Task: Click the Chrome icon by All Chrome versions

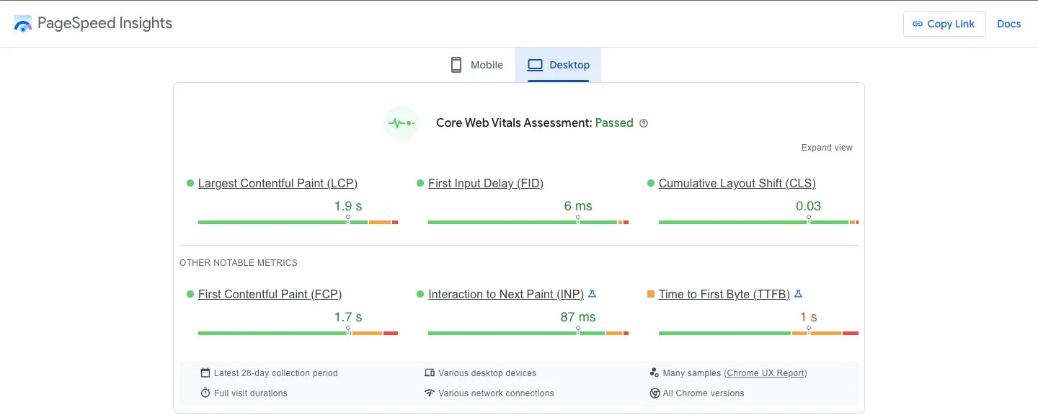Action: [655, 393]
